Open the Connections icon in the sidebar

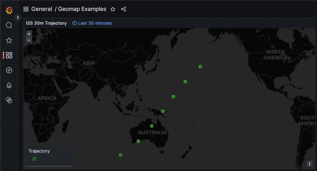[x=9, y=100]
